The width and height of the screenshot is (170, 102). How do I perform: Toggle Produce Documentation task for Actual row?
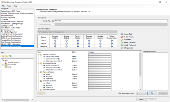click(112, 41)
